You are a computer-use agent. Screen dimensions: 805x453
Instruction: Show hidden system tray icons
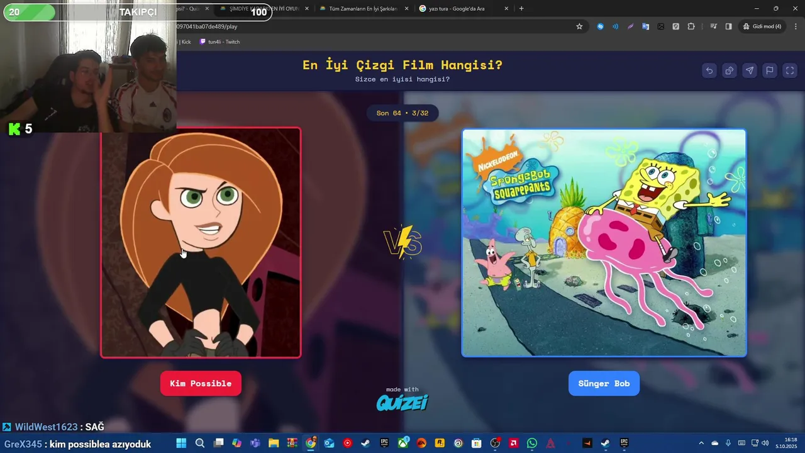[x=701, y=443]
